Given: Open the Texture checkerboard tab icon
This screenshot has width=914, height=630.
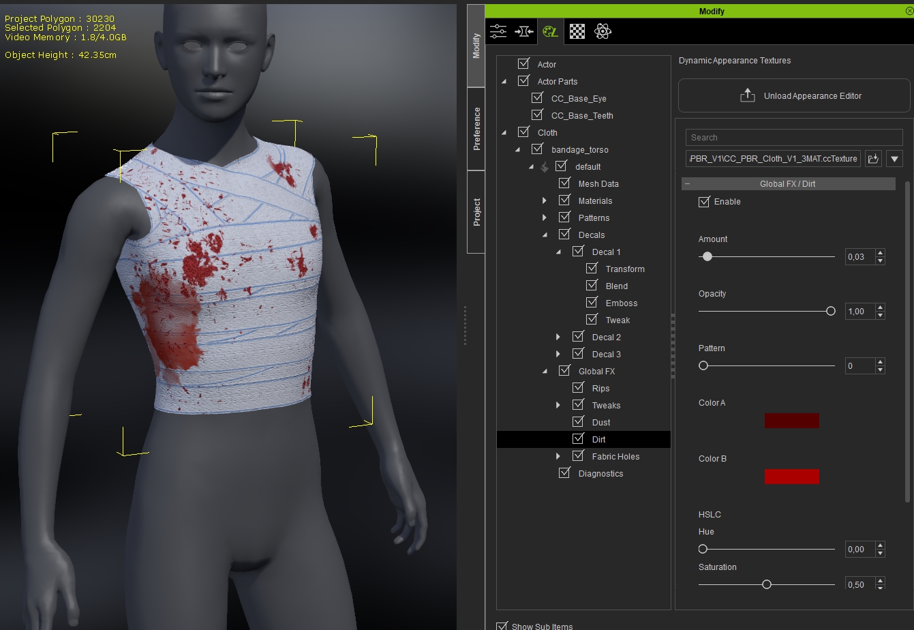Looking at the screenshot, I should pos(577,31).
